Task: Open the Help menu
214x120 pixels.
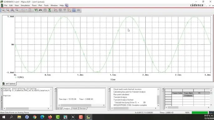Action: pyautogui.click(x=62, y=6)
